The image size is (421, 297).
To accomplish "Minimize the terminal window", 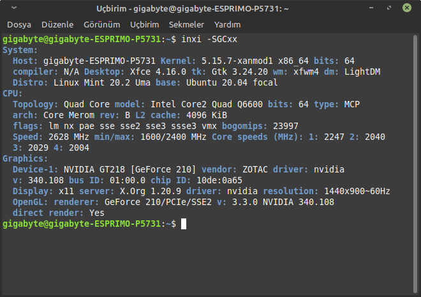I will pos(371,8).
